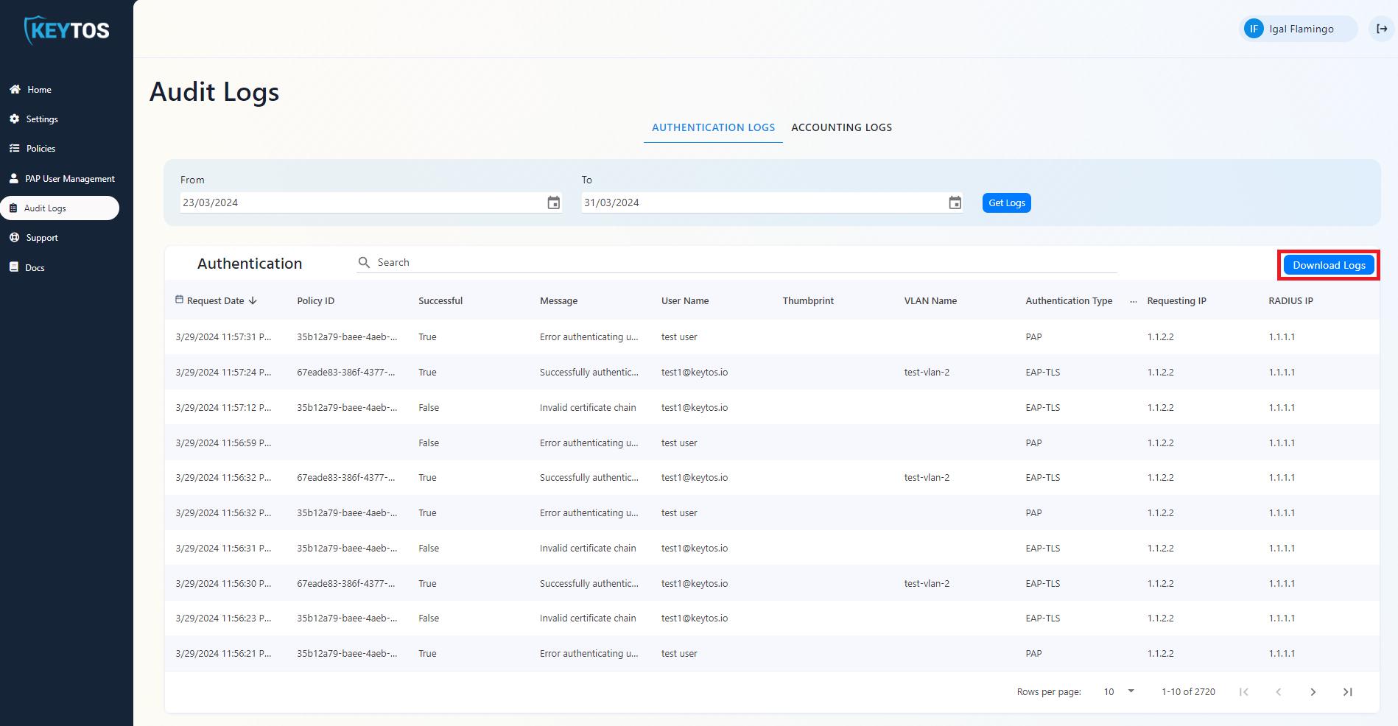Sort by the VLAN Name column header

point(930,300)
